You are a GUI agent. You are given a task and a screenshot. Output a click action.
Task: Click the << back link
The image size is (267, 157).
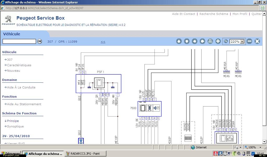point(103,42)
